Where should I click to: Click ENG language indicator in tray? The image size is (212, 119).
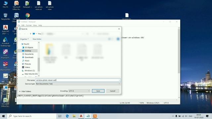tap(190, 116)
